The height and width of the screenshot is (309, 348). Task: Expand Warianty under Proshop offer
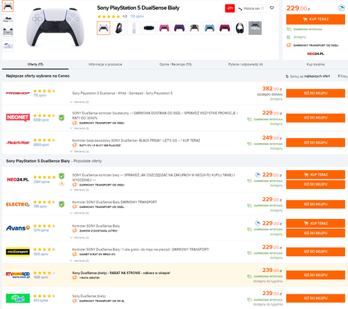(x=79, y=102)
